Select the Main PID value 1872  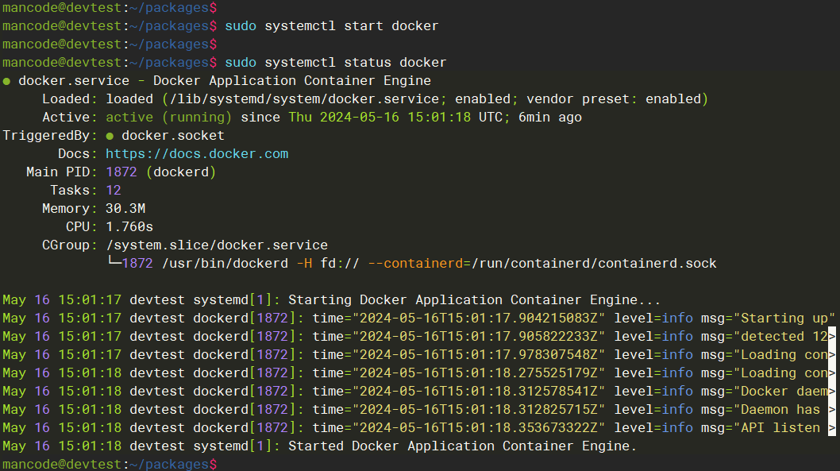click(x=121, y=172)
